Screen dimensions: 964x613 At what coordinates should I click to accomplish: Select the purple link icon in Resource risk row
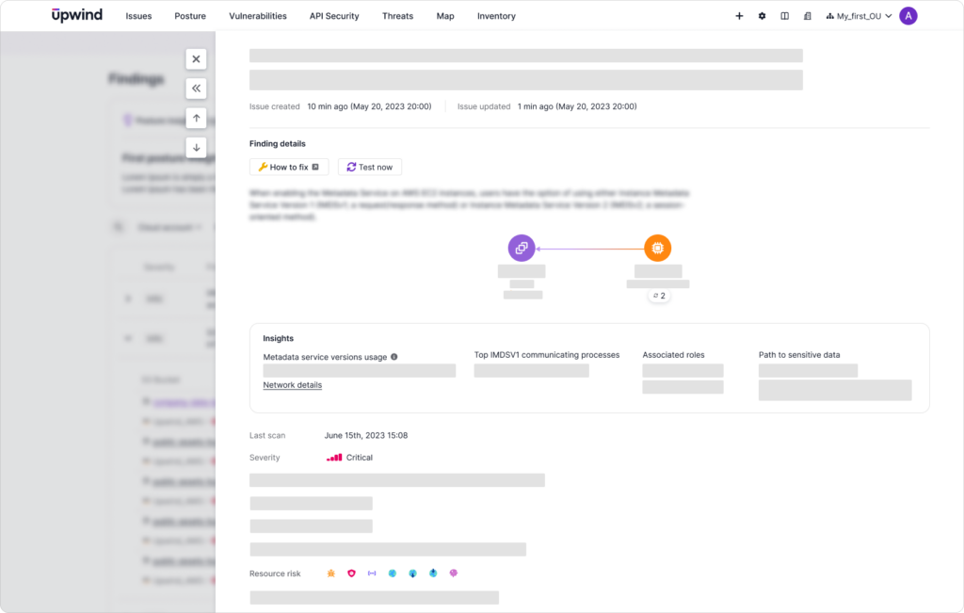coord(371,573)
